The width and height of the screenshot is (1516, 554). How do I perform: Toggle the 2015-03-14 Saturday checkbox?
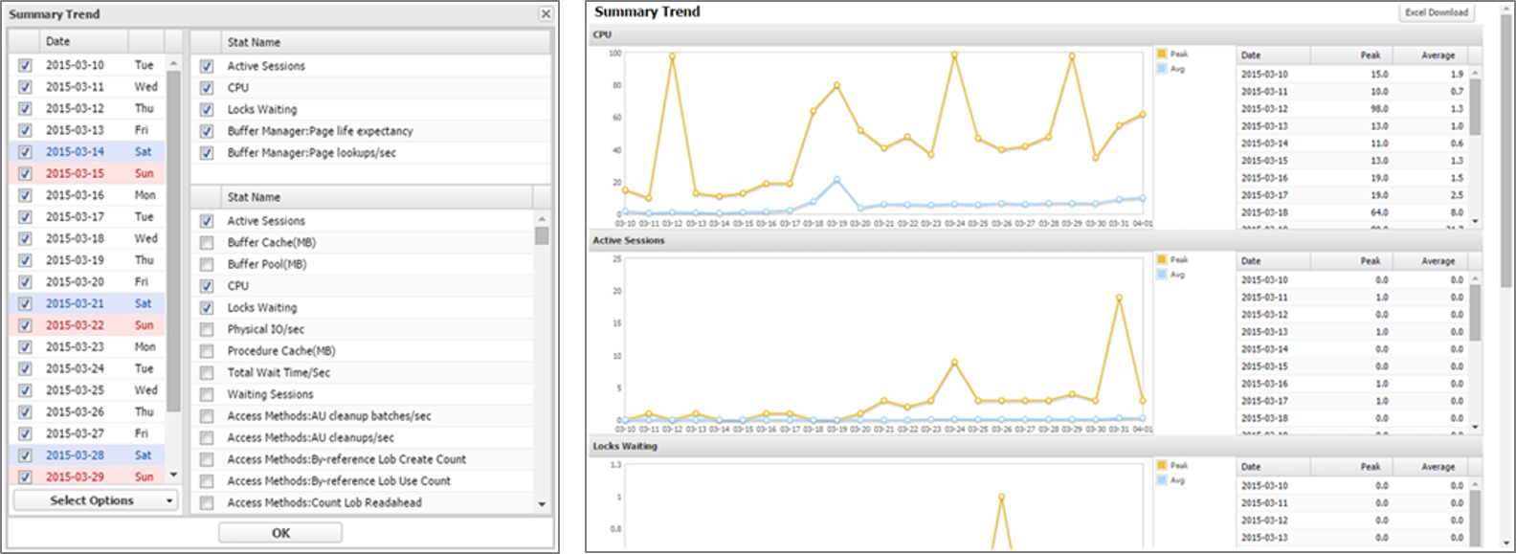25,152
